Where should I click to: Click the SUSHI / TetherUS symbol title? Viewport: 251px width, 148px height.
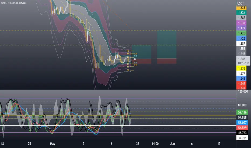[14, 3]
